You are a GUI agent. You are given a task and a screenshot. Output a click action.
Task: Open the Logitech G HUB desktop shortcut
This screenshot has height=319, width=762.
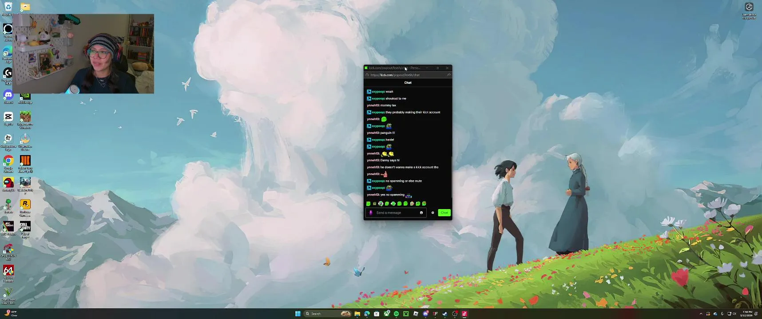point(8,75)
